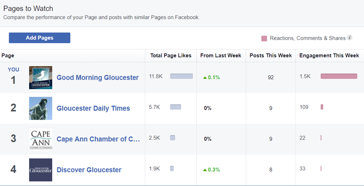Open Cape Ann Chamber of Commerce link
The height and width of the screenshot is (186, 364).
pos(98,139)
